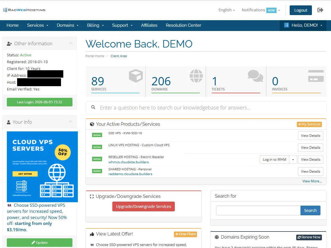This screenshot has width=331, height=248.
Task: Click the Hello DEMO account icon
Action: pyautogui.click(x=287, y=25)
